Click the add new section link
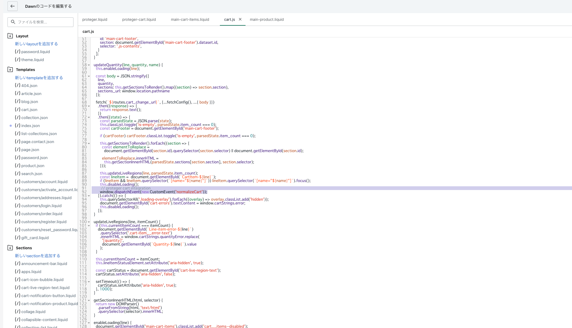Screen dimensions: 572x328 [x=38, y=256]
